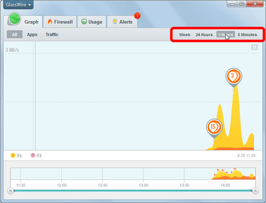The height and width of the screenshot is (203, 266).
Task: Pause the live graph
Action: pyautogui.click(x=255, y=47)
